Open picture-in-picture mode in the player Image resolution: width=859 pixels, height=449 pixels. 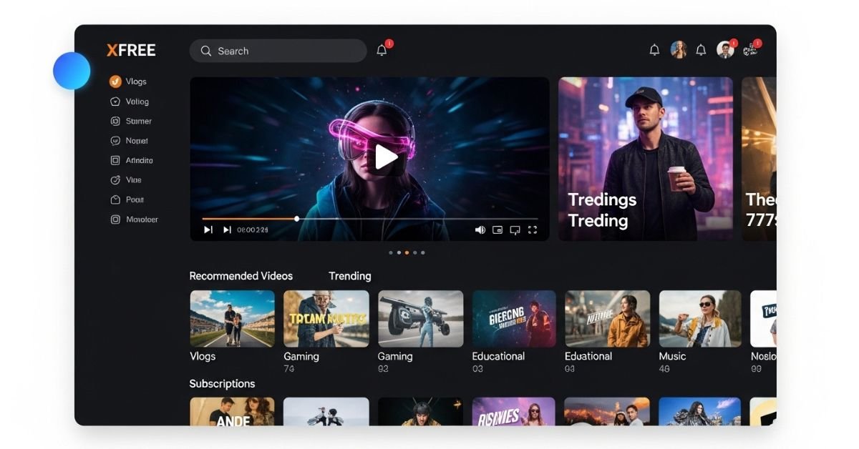(498, 230)
